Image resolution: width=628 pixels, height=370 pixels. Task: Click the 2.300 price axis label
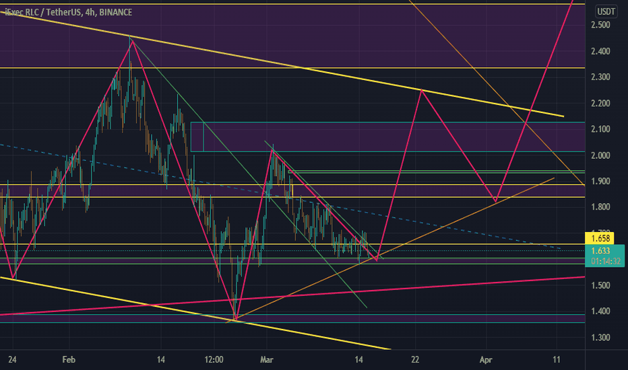pyautogui.click(x=600, y=77)
